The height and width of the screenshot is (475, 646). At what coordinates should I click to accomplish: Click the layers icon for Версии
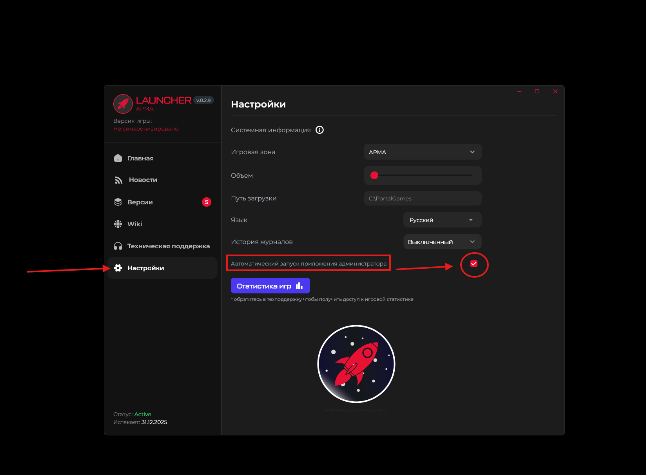coord(118,202)
